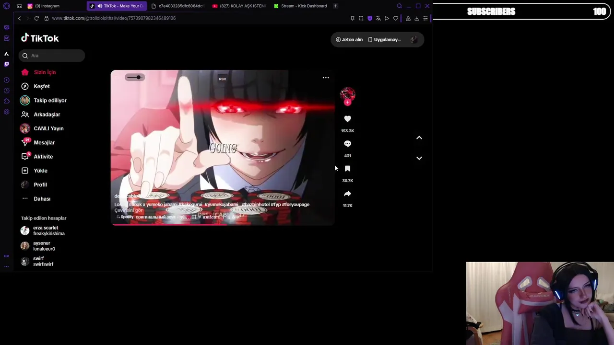614x345 pixels.
Task: Go to next video with down chevron
Action: (x=419, y=158)
